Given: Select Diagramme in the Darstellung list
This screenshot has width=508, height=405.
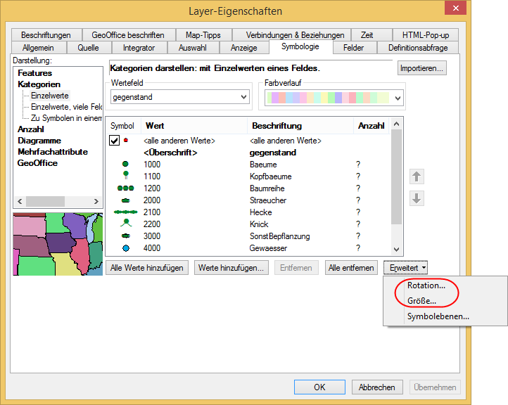Looking at the screenshot, I should click(x=39, y=141).
